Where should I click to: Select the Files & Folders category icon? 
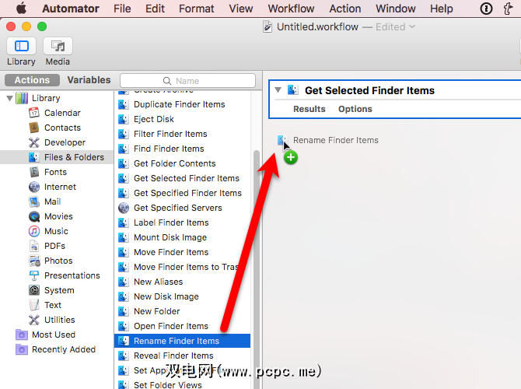[34, 157]
